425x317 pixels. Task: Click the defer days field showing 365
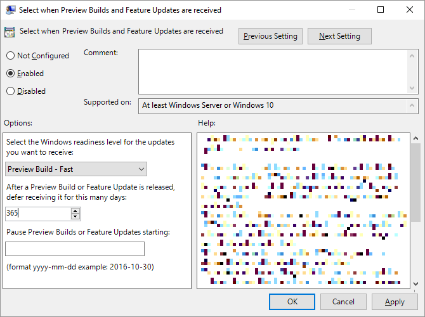click(37, 214)
